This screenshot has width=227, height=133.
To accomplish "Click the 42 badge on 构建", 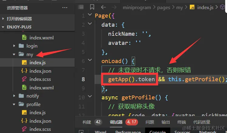I will coord(98,122).
